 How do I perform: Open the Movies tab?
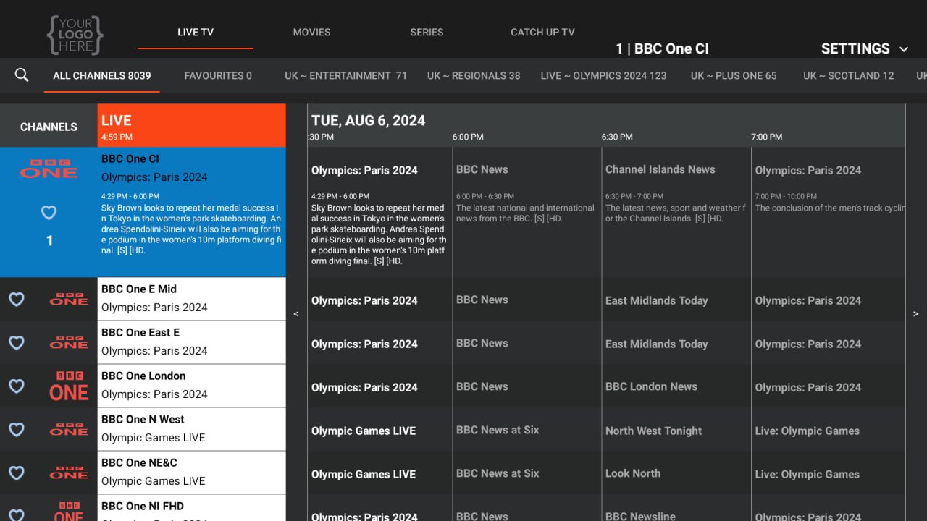click(x=311, y=33)
